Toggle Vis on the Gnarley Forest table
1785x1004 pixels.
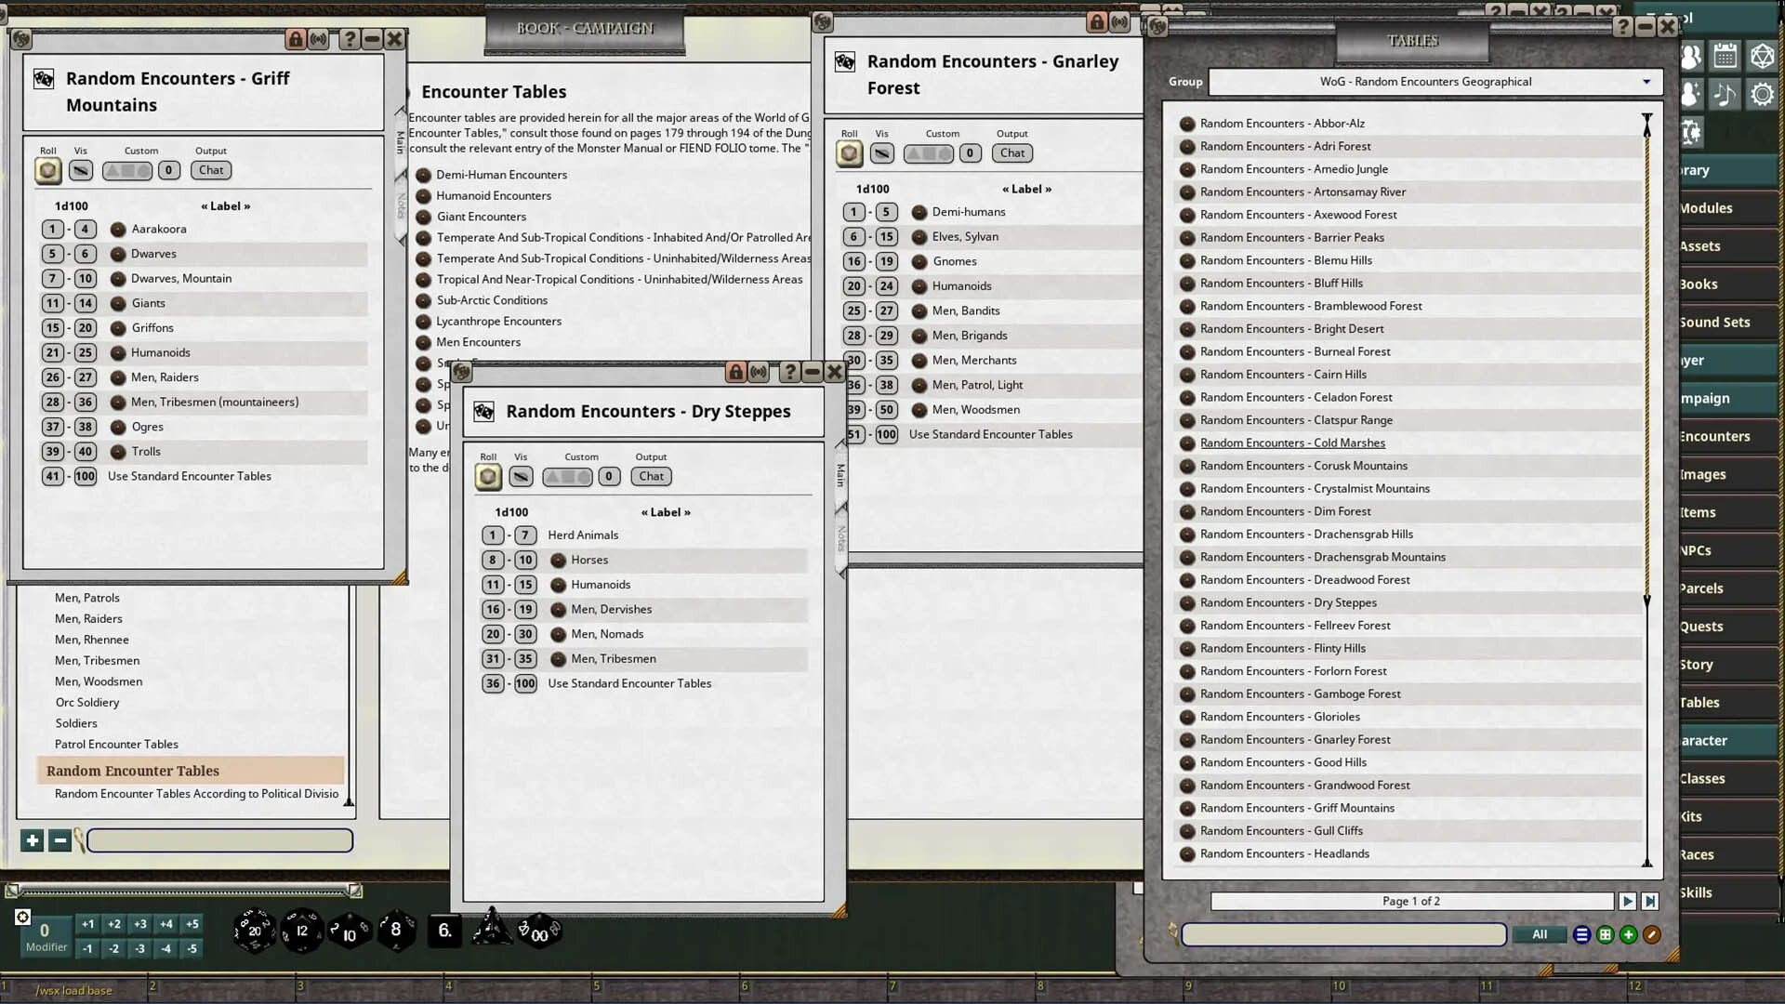coord(881,152)
